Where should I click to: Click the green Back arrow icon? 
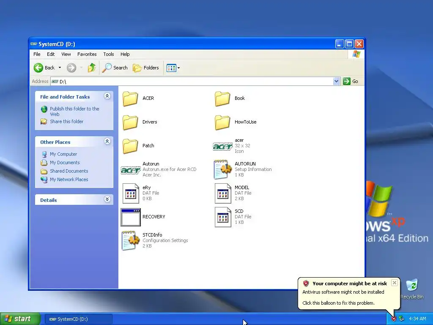point(38,68)
